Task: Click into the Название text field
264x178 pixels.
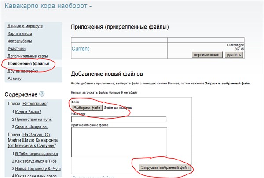Action: click(x=119, y=119)
